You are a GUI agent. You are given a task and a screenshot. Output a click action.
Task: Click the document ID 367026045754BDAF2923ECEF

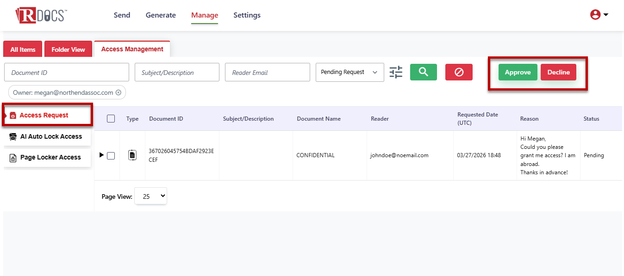click(x=181, y=155)
